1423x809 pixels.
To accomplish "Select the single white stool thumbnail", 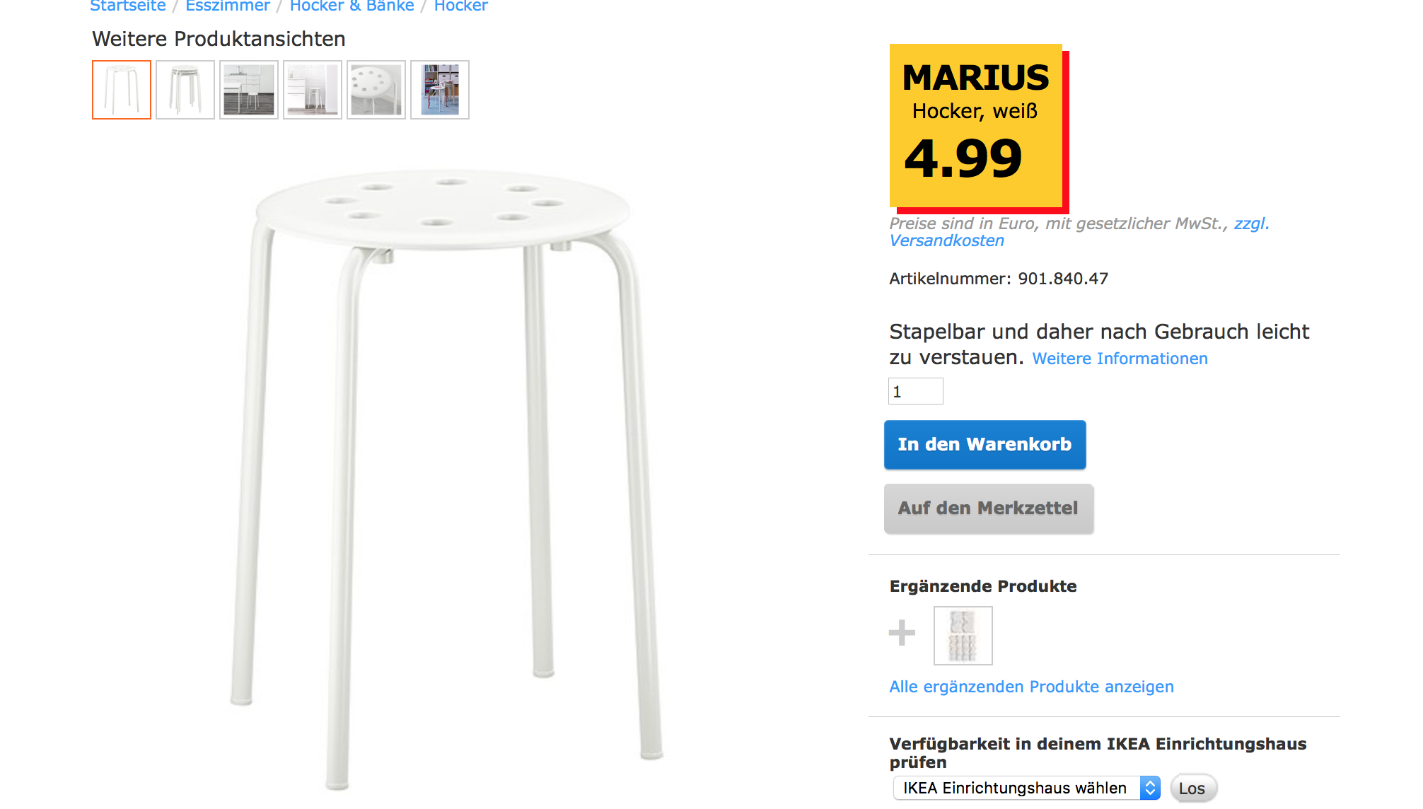I will (122, 90).
